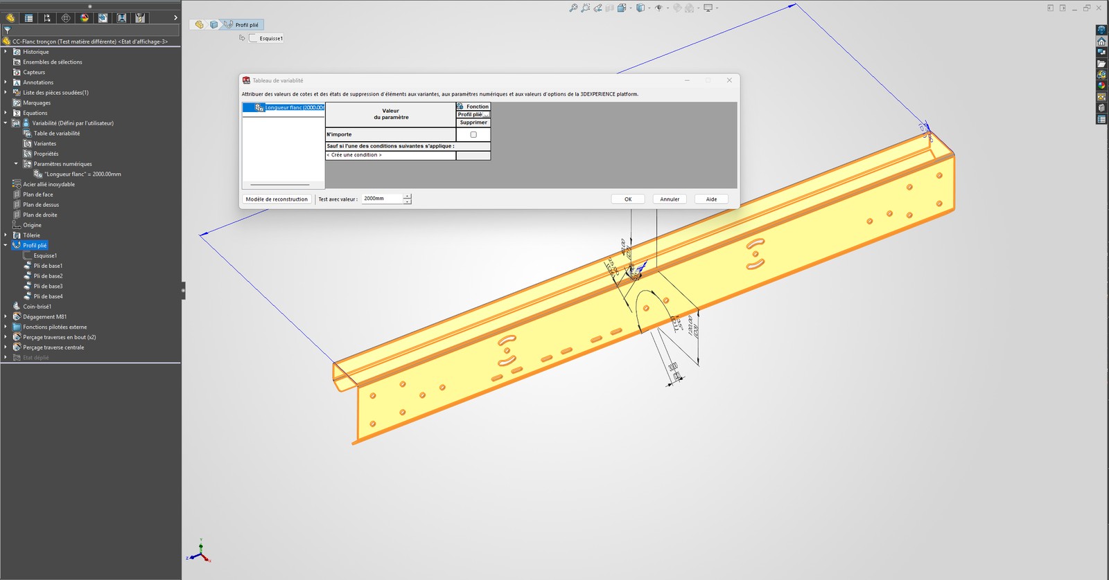Collapse the Variabilité tree node
Viewport: 1109px width, 580px height.
tap(6, 123)
